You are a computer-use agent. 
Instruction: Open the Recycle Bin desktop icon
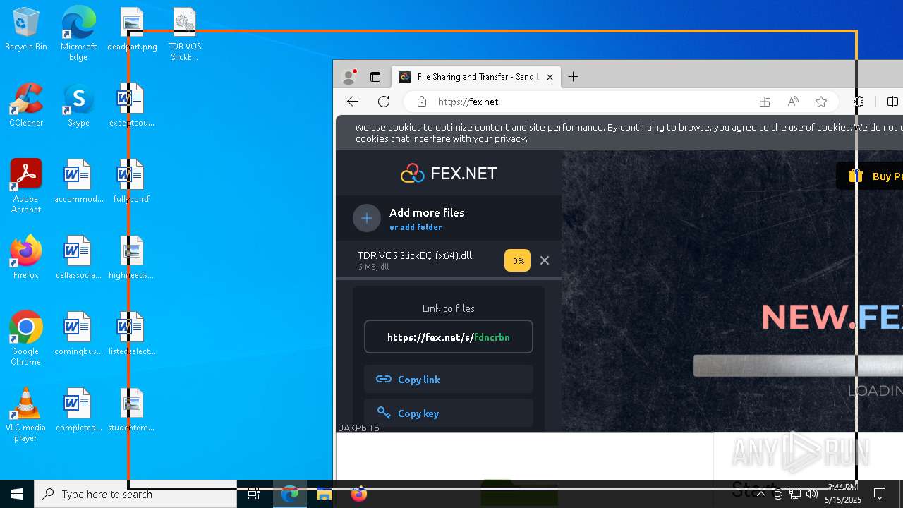tap(26, 30)
